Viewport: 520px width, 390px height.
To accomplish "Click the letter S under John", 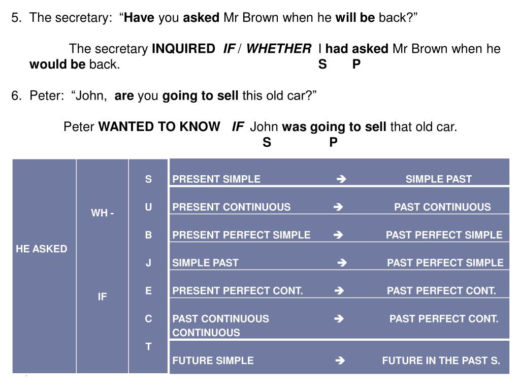I will [267, 142].
